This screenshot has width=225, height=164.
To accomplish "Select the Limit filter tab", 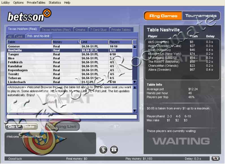I will tap(19, 36).
